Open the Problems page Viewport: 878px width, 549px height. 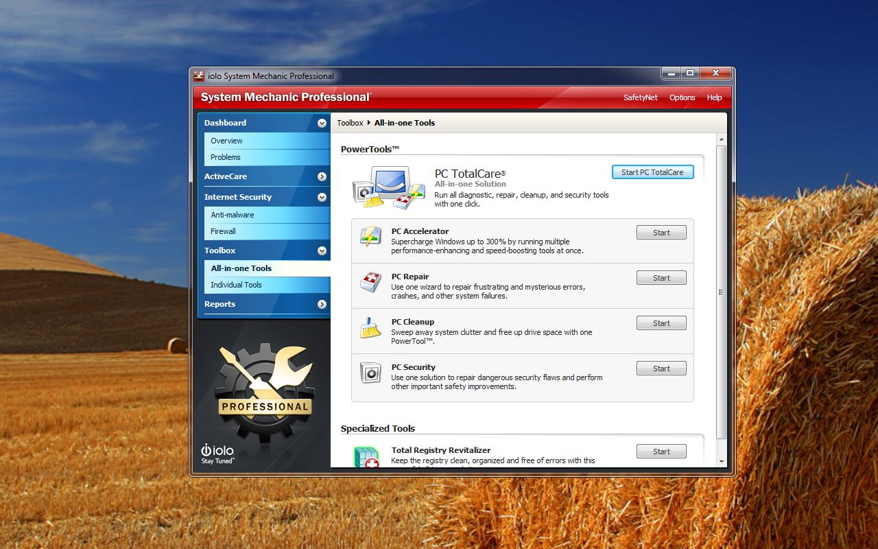point(268,157)
